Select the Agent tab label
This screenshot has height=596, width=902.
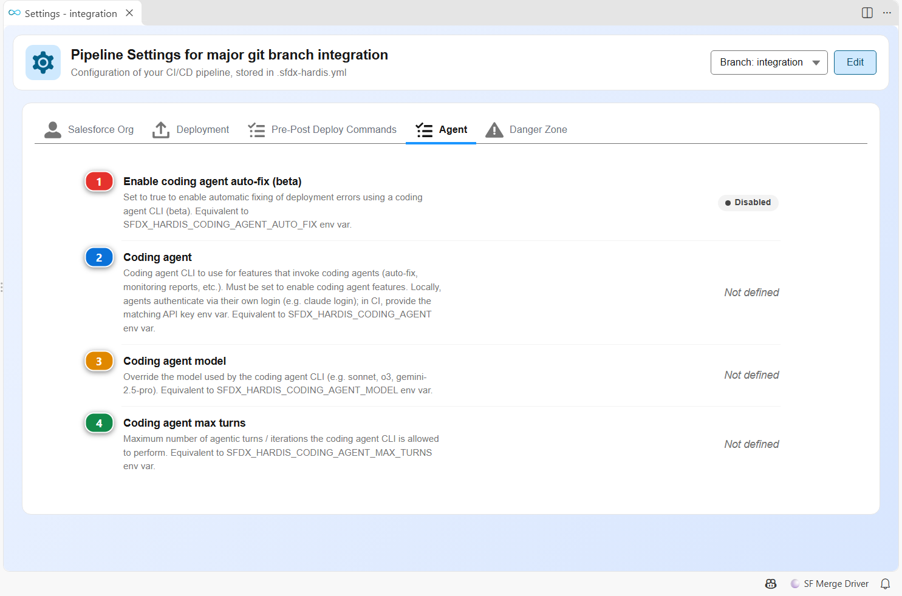click(453, 129)
